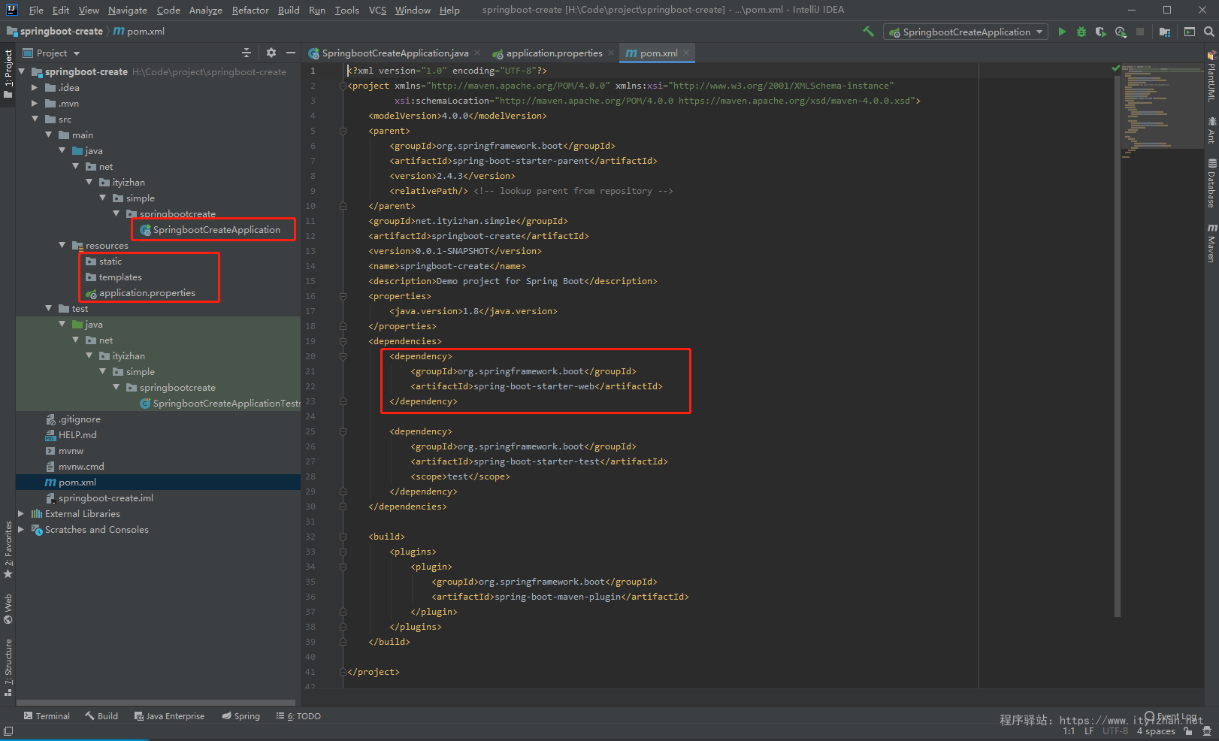
Task: Click the Run Anything toolbar icon
Action: coord(1190,32)
